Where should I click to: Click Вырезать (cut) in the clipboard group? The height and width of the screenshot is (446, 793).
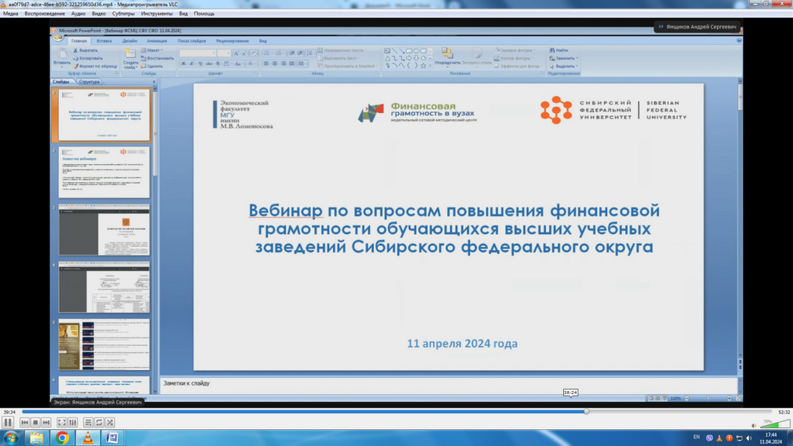point(85,50)
